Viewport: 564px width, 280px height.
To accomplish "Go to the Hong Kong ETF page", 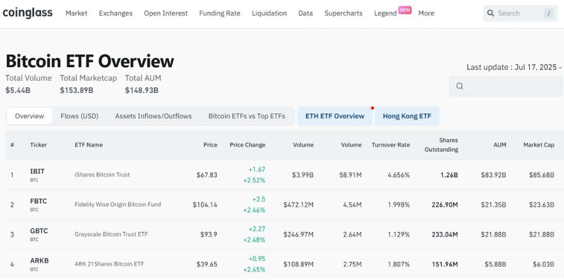I will click(x=407, y=116).
